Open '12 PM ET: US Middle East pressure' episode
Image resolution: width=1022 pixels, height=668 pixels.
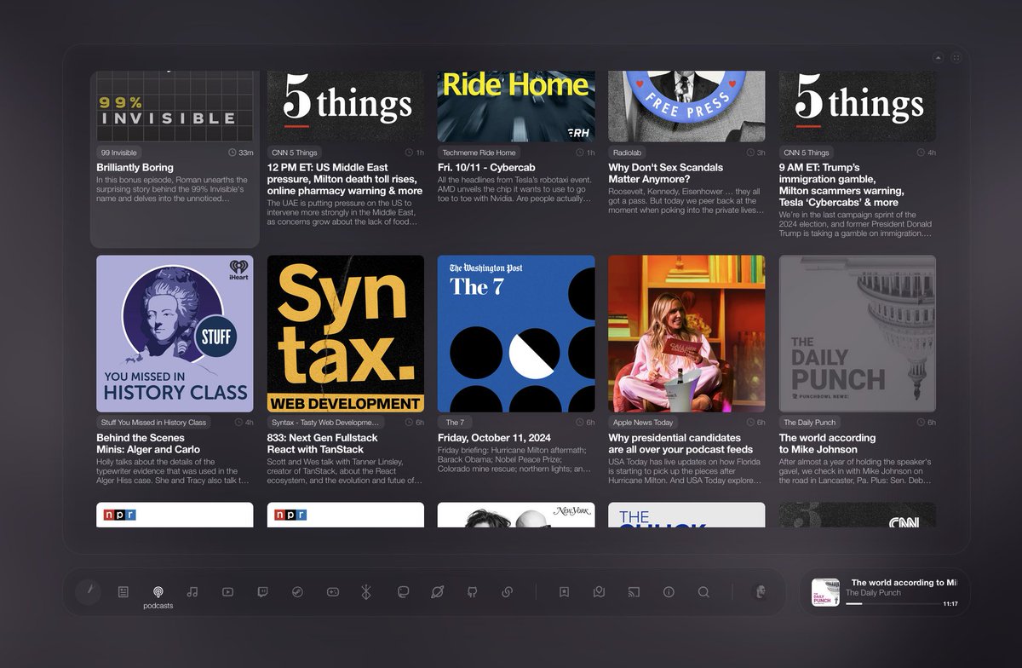click(345, 180)
